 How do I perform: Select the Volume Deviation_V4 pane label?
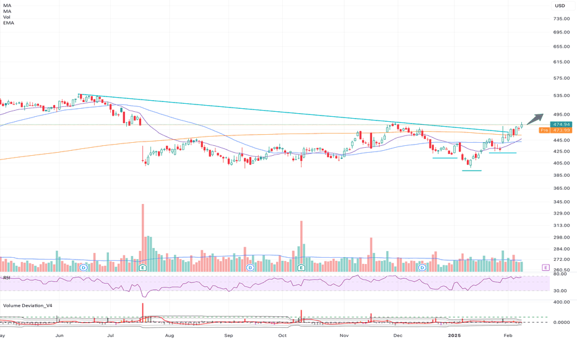(x=28, y=305)
